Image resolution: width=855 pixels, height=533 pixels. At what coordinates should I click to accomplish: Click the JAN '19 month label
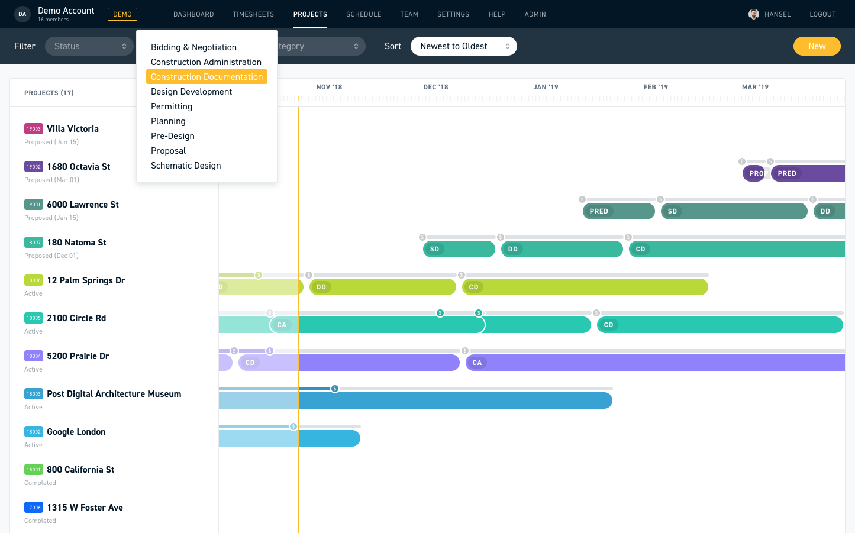tap(546, 87)
